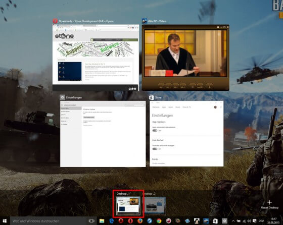Toggle the Task View button in taskbar

91,221
